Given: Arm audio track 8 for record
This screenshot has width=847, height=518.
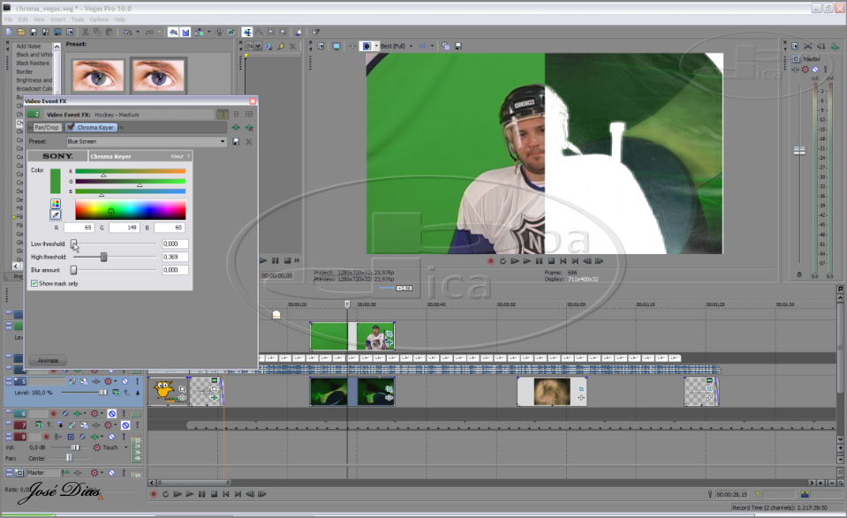Looking at the screenshot, I should [47, 437].
